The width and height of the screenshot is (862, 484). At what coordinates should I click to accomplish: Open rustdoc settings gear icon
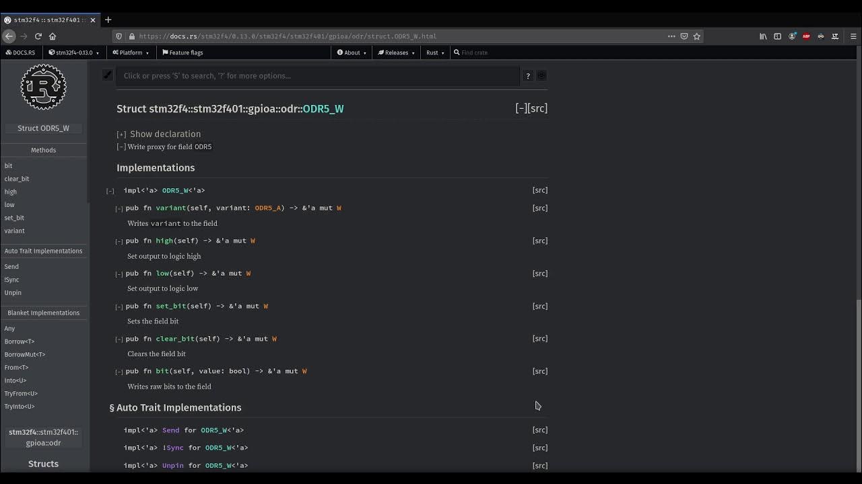541,76
